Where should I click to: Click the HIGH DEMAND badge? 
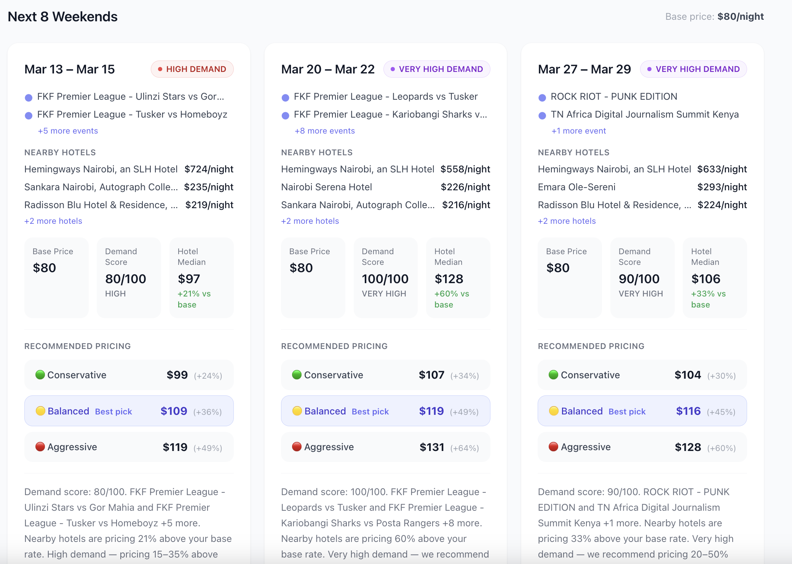click(x=192, y=69)
